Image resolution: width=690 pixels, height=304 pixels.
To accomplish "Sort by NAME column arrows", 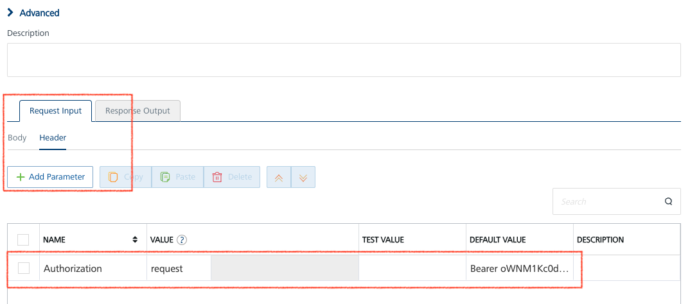I will [135, 240].
